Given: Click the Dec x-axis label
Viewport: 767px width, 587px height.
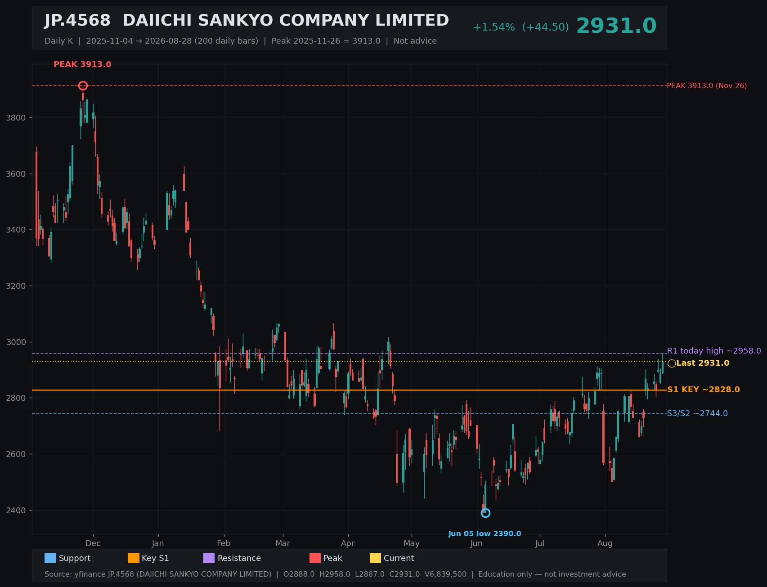Looking at the screenshot, I should 93,543.
